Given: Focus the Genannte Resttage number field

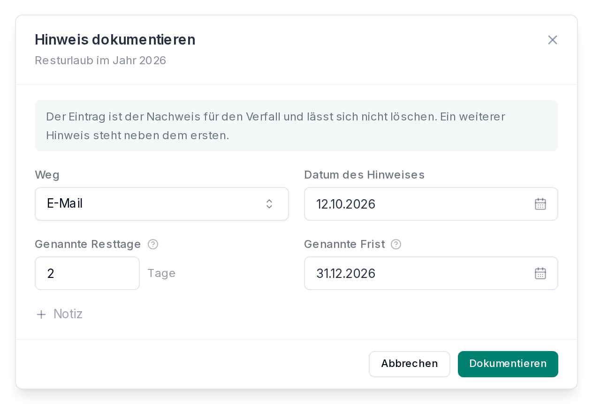Looking at the screenshot, I should [87, 273].
